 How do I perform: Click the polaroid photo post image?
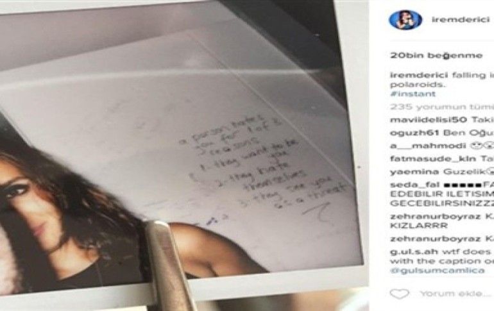tap(184, 155)
